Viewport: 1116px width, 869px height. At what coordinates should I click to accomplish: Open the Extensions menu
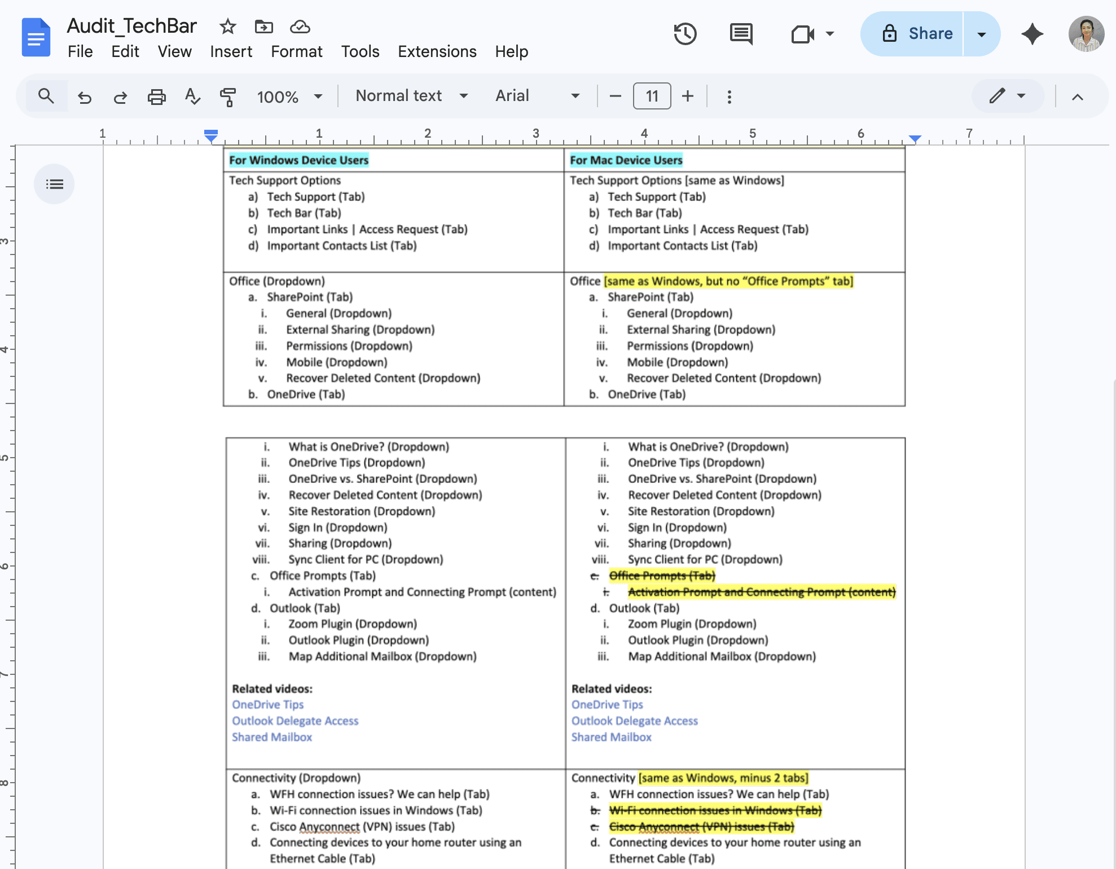click(x=437, y=51)
